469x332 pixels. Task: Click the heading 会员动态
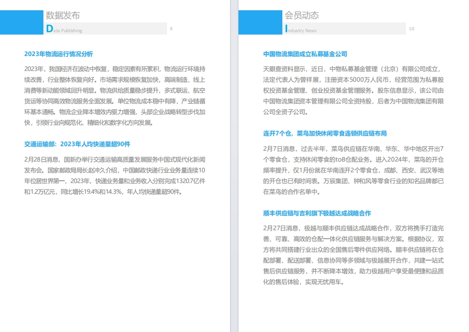pos(301,15)
